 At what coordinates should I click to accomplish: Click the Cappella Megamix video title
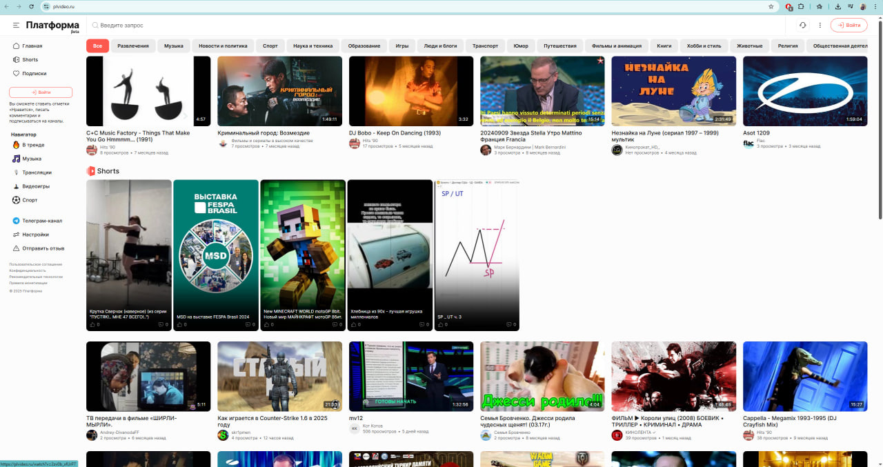tap(790, 421)
